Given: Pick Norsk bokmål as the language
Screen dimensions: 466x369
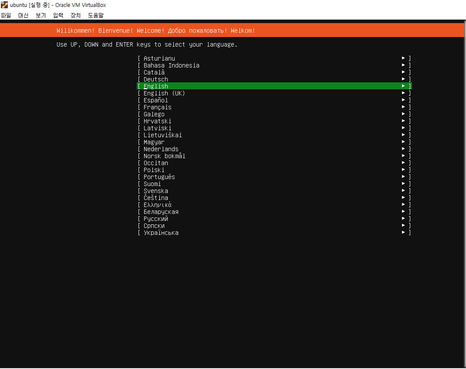Looking at the screenshot, I should [x=274, y=156].
